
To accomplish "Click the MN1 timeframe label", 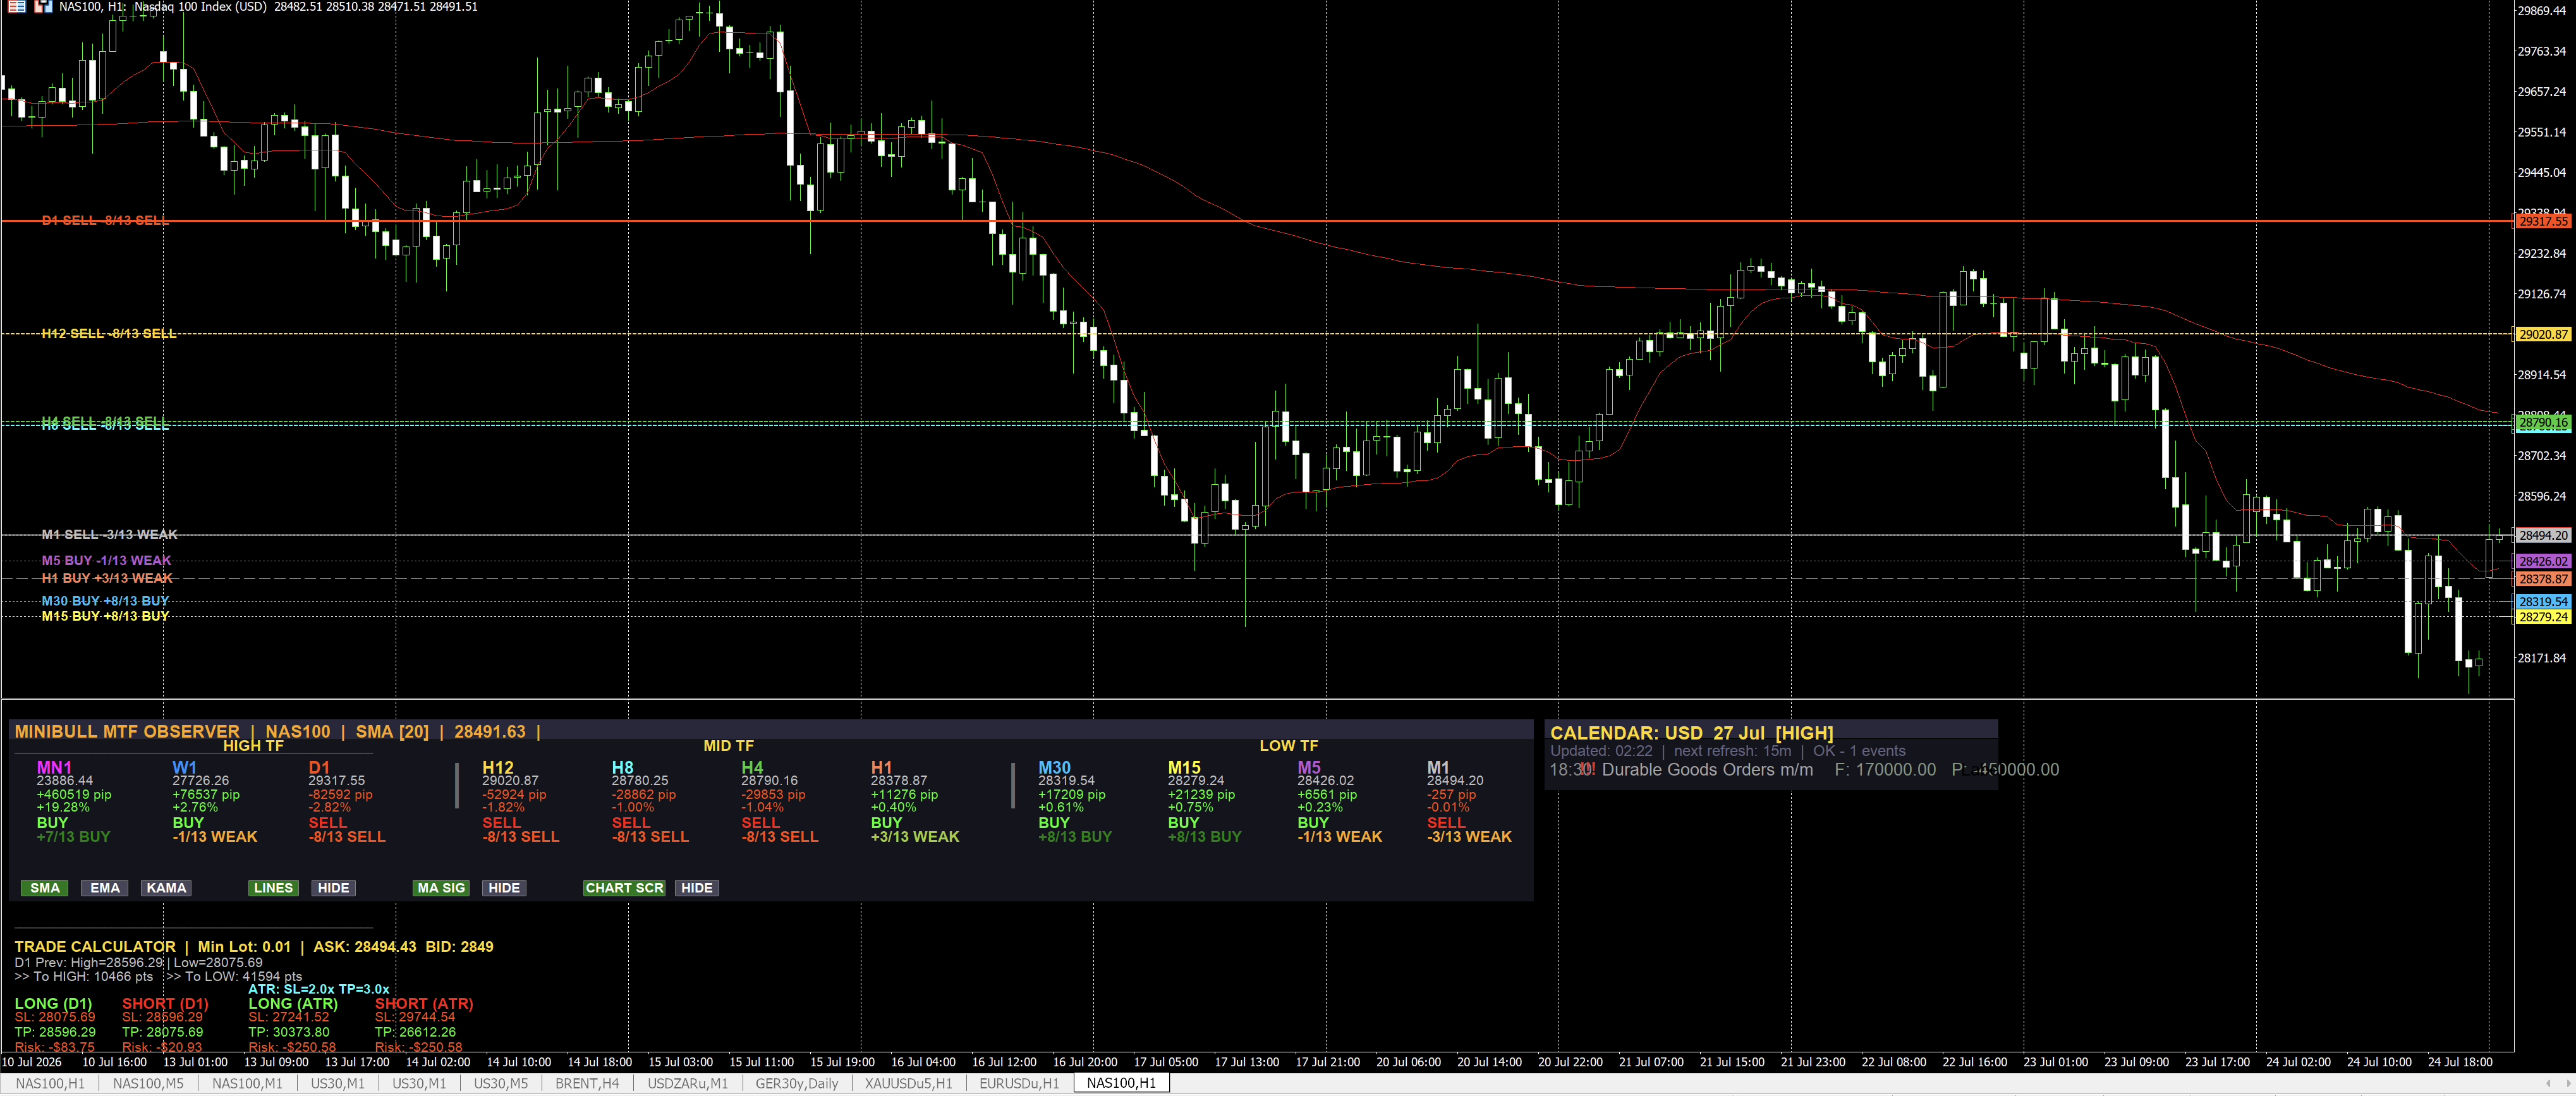I will pos(54,767).
